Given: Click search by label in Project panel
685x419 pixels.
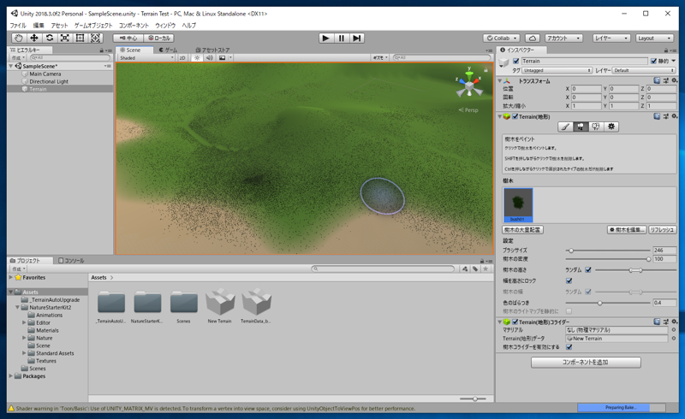Looking at the screenshot, I should click(x=475, y=269).
